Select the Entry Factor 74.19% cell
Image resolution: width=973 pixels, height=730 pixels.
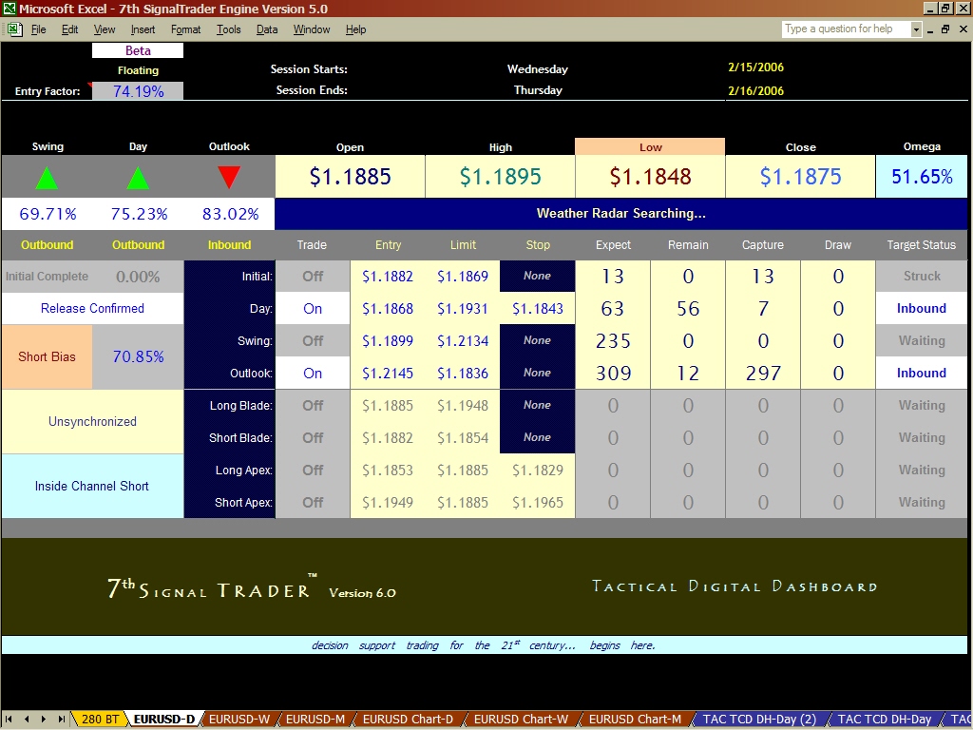[138, 91]
